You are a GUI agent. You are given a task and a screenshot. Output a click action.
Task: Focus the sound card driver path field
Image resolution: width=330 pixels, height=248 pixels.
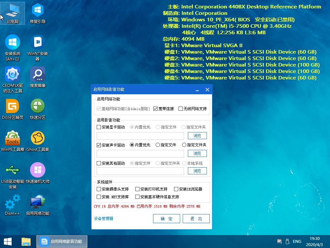(140, 153)
